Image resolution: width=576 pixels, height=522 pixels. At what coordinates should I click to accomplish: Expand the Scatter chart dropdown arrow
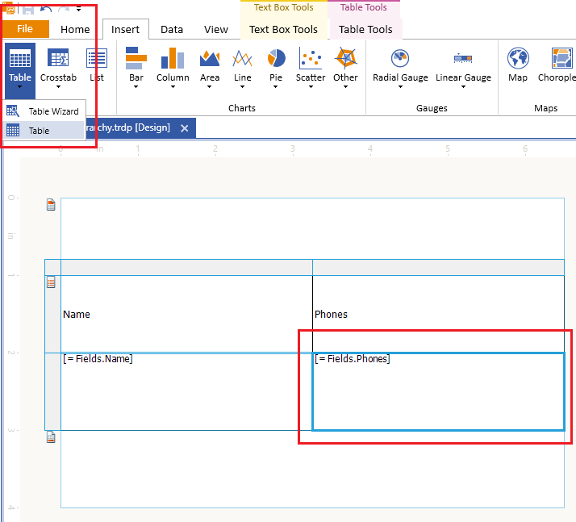point(311,87)
